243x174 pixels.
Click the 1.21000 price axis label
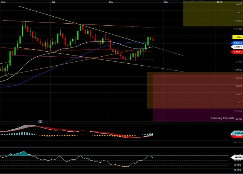238,111
